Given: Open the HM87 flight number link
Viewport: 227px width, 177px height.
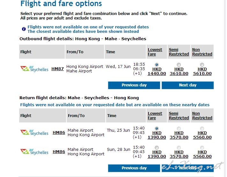Looking at the screenshot, I should tap(57, 69).
